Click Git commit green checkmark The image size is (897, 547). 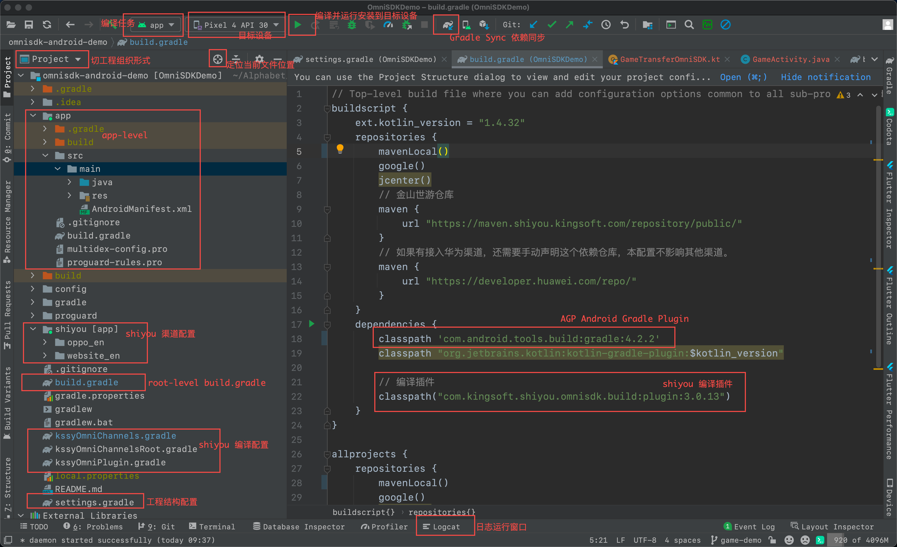(552, 25)
